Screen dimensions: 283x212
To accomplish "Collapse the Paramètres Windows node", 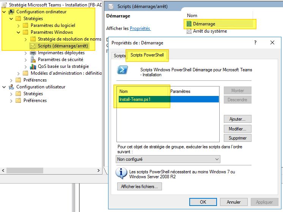I will pos(19,33).
